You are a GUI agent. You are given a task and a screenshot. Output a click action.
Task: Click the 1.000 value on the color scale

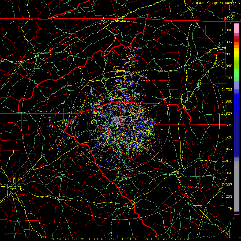coord(227,30)
